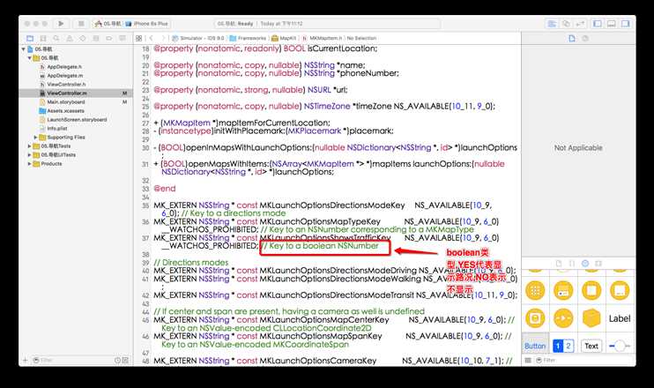This screenshot has width=654, height=388.
Task: Open the symbol navigator
Action: click(x=43, y=39)
